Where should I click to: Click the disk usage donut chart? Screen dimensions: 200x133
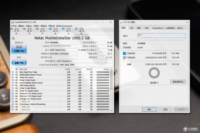(154, 73)
